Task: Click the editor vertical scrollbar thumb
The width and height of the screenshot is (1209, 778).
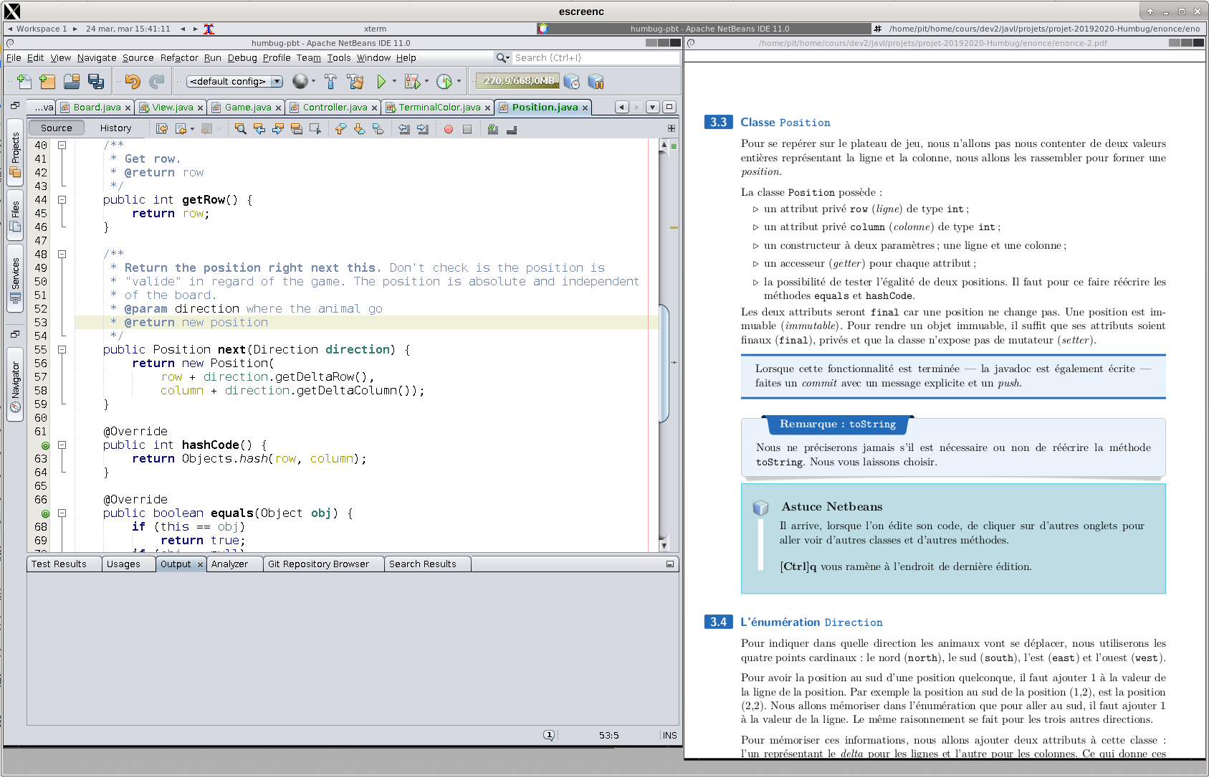Action: click(x=664, y=364)
